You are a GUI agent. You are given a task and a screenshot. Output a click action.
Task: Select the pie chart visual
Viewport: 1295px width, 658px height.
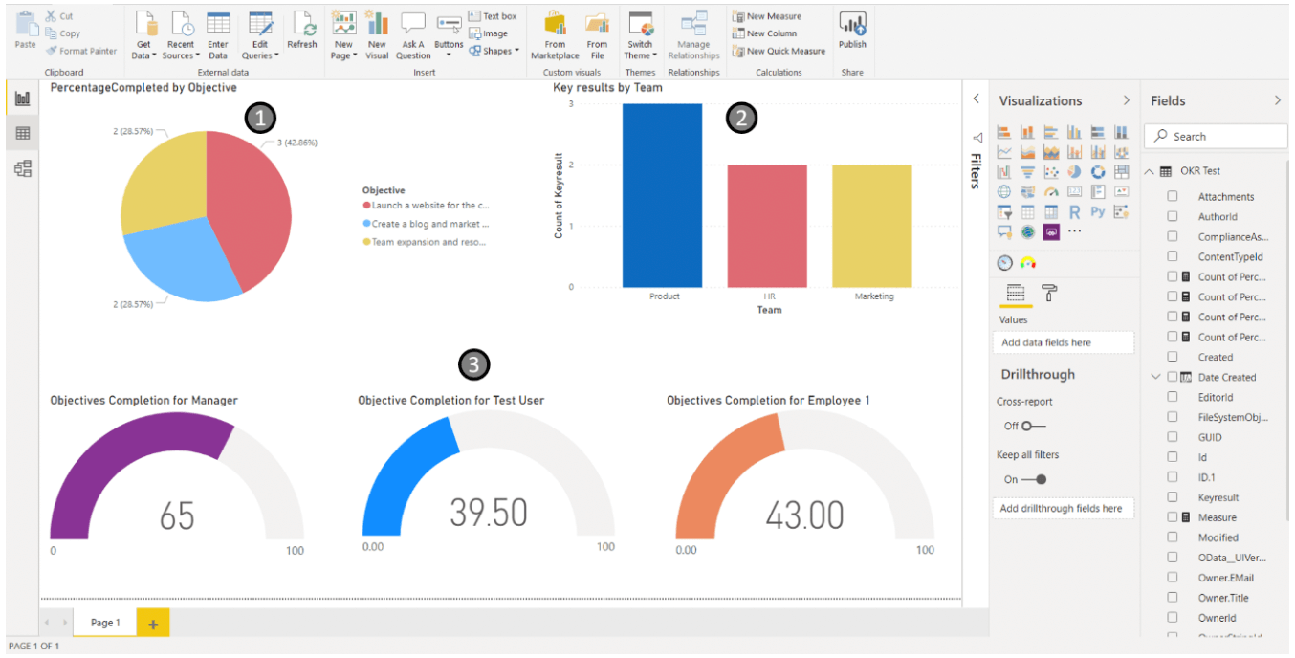[x=1074, y=172]
